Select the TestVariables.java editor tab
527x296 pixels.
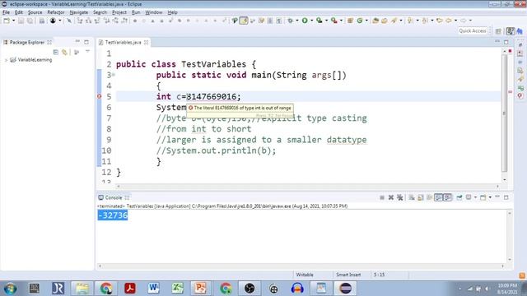[x=123, y=42]
